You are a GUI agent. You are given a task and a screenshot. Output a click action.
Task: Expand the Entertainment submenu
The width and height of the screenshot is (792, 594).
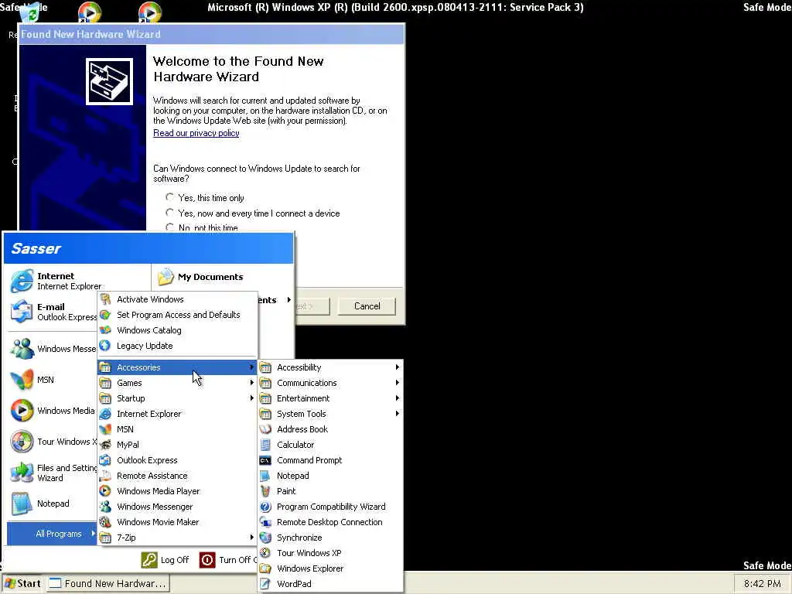point(330,398)
